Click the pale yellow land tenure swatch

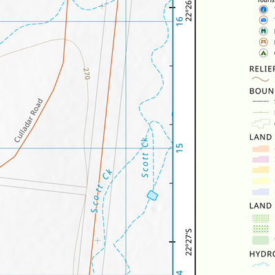click(261, 181)
